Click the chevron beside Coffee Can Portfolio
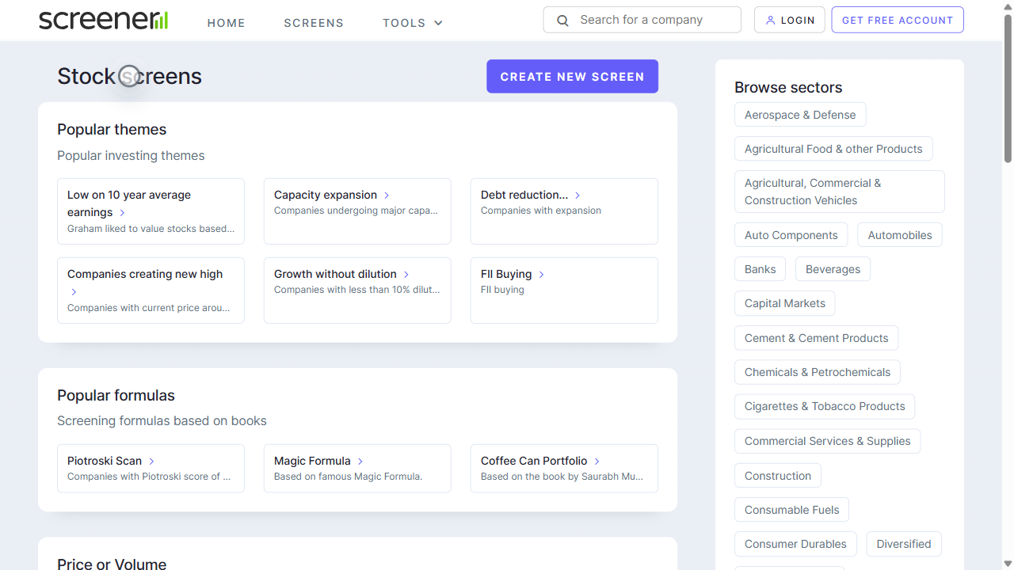The image size is (1014, 570). click(597, 460)
